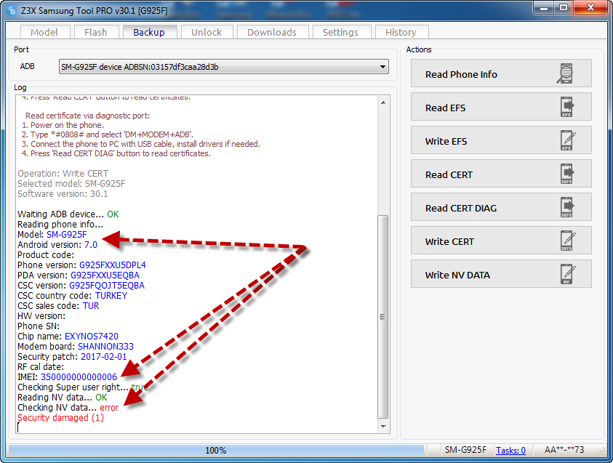Switch to the Model tab
The image size is (613, 463).
(44, 32)
